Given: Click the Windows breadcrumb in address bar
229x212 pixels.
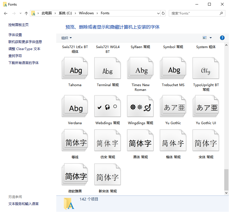Looking at the screenshot, I should pos(86,13).
